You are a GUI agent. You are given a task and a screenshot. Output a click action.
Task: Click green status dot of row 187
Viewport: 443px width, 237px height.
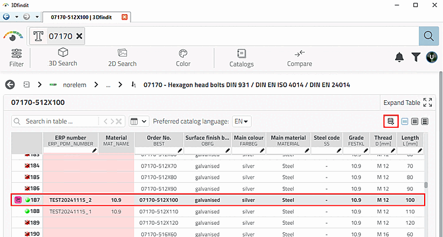(x=27, y=200)
